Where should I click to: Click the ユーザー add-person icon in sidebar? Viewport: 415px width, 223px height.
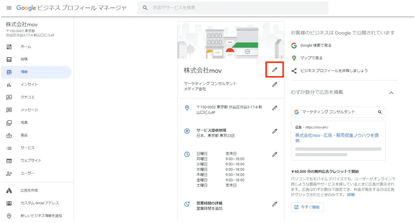(9, 174)
